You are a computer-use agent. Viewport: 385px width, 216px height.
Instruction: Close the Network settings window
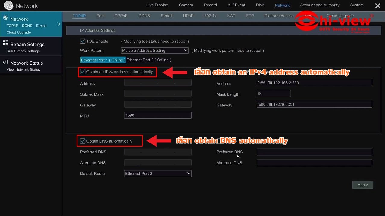pyautogui.click(x=377, y=5)
